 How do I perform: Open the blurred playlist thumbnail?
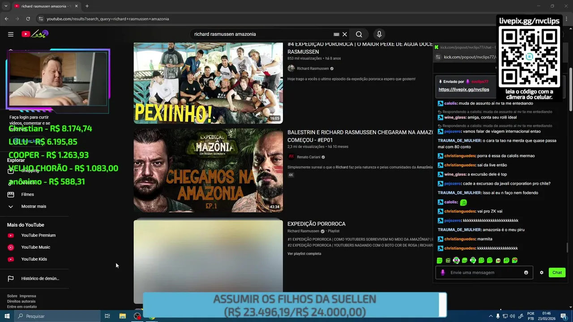pos(208,262)
